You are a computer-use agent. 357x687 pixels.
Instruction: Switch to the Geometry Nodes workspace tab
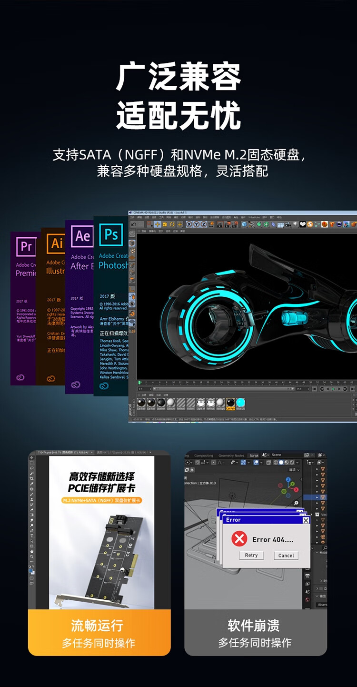tap(231, 455)
